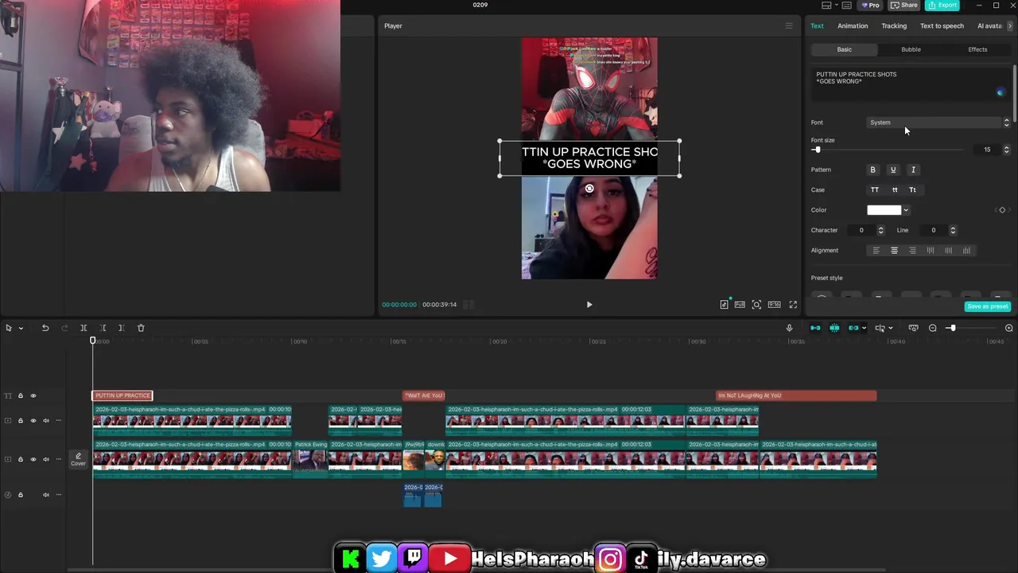
Task: Mute the upper video track
Action: point(46,420)
